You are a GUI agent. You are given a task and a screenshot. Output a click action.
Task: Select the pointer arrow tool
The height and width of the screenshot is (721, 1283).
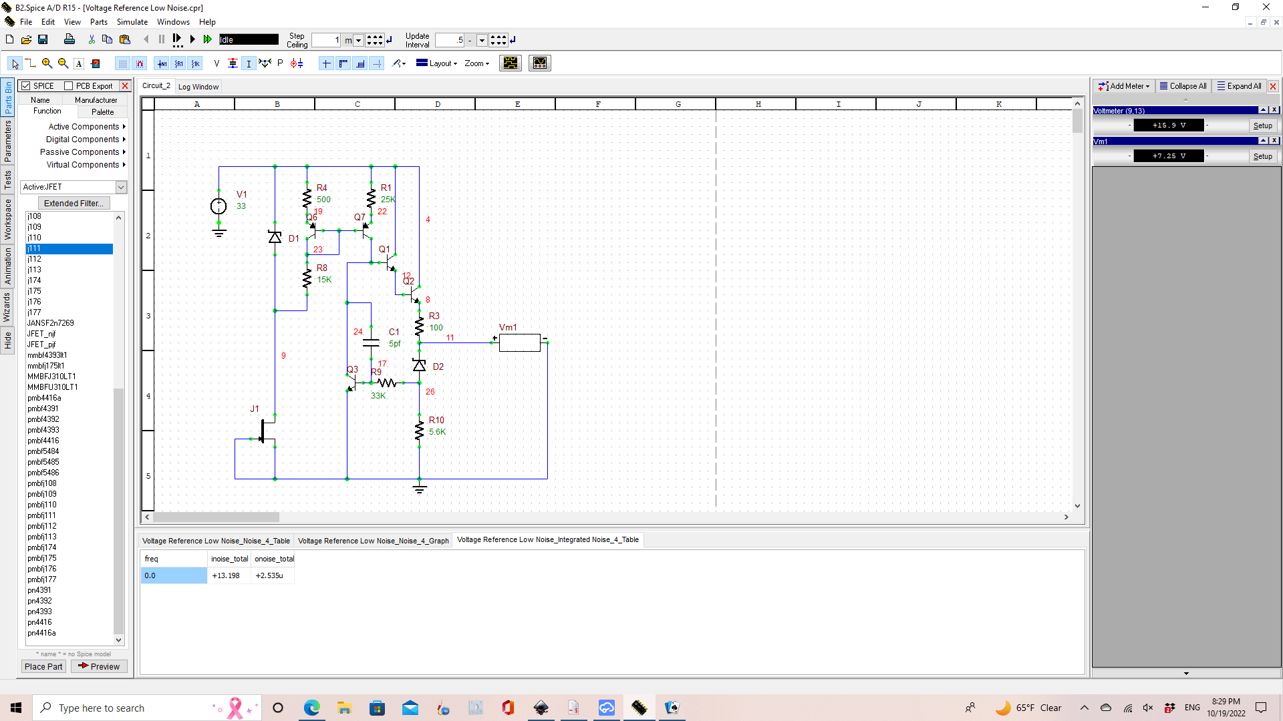[15, 63]
